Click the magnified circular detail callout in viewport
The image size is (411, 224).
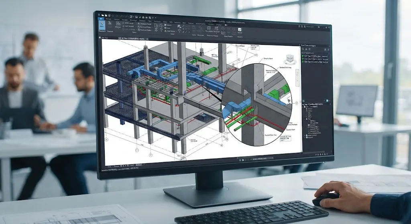tap(256, 105)
